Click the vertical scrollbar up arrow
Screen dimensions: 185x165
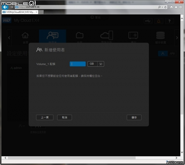[182, 19]
